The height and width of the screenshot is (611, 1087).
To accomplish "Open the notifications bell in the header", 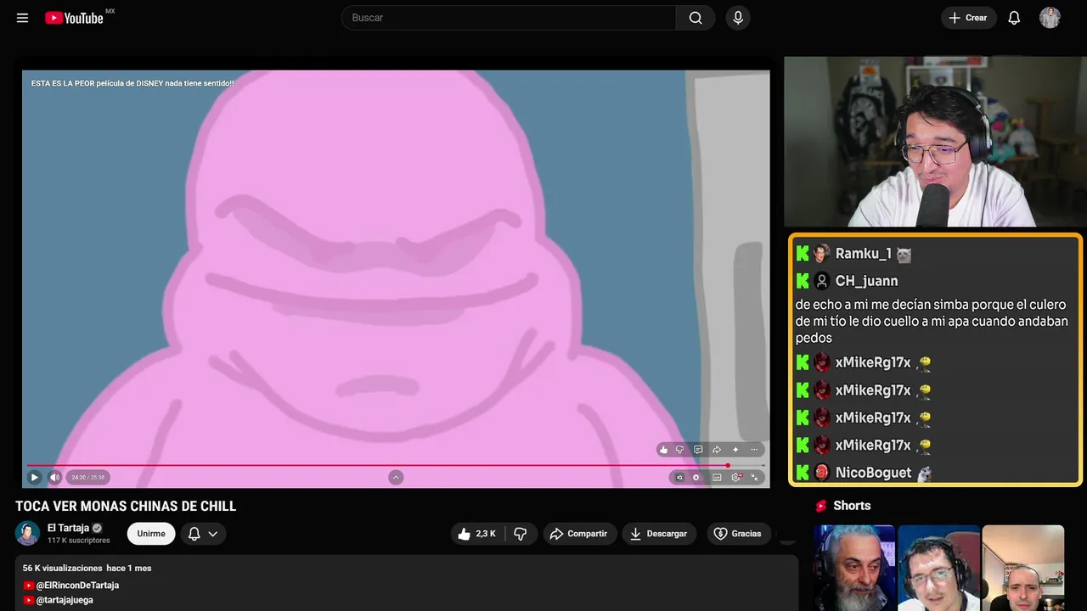I will pyautogui.click(x=1014, y=18).
